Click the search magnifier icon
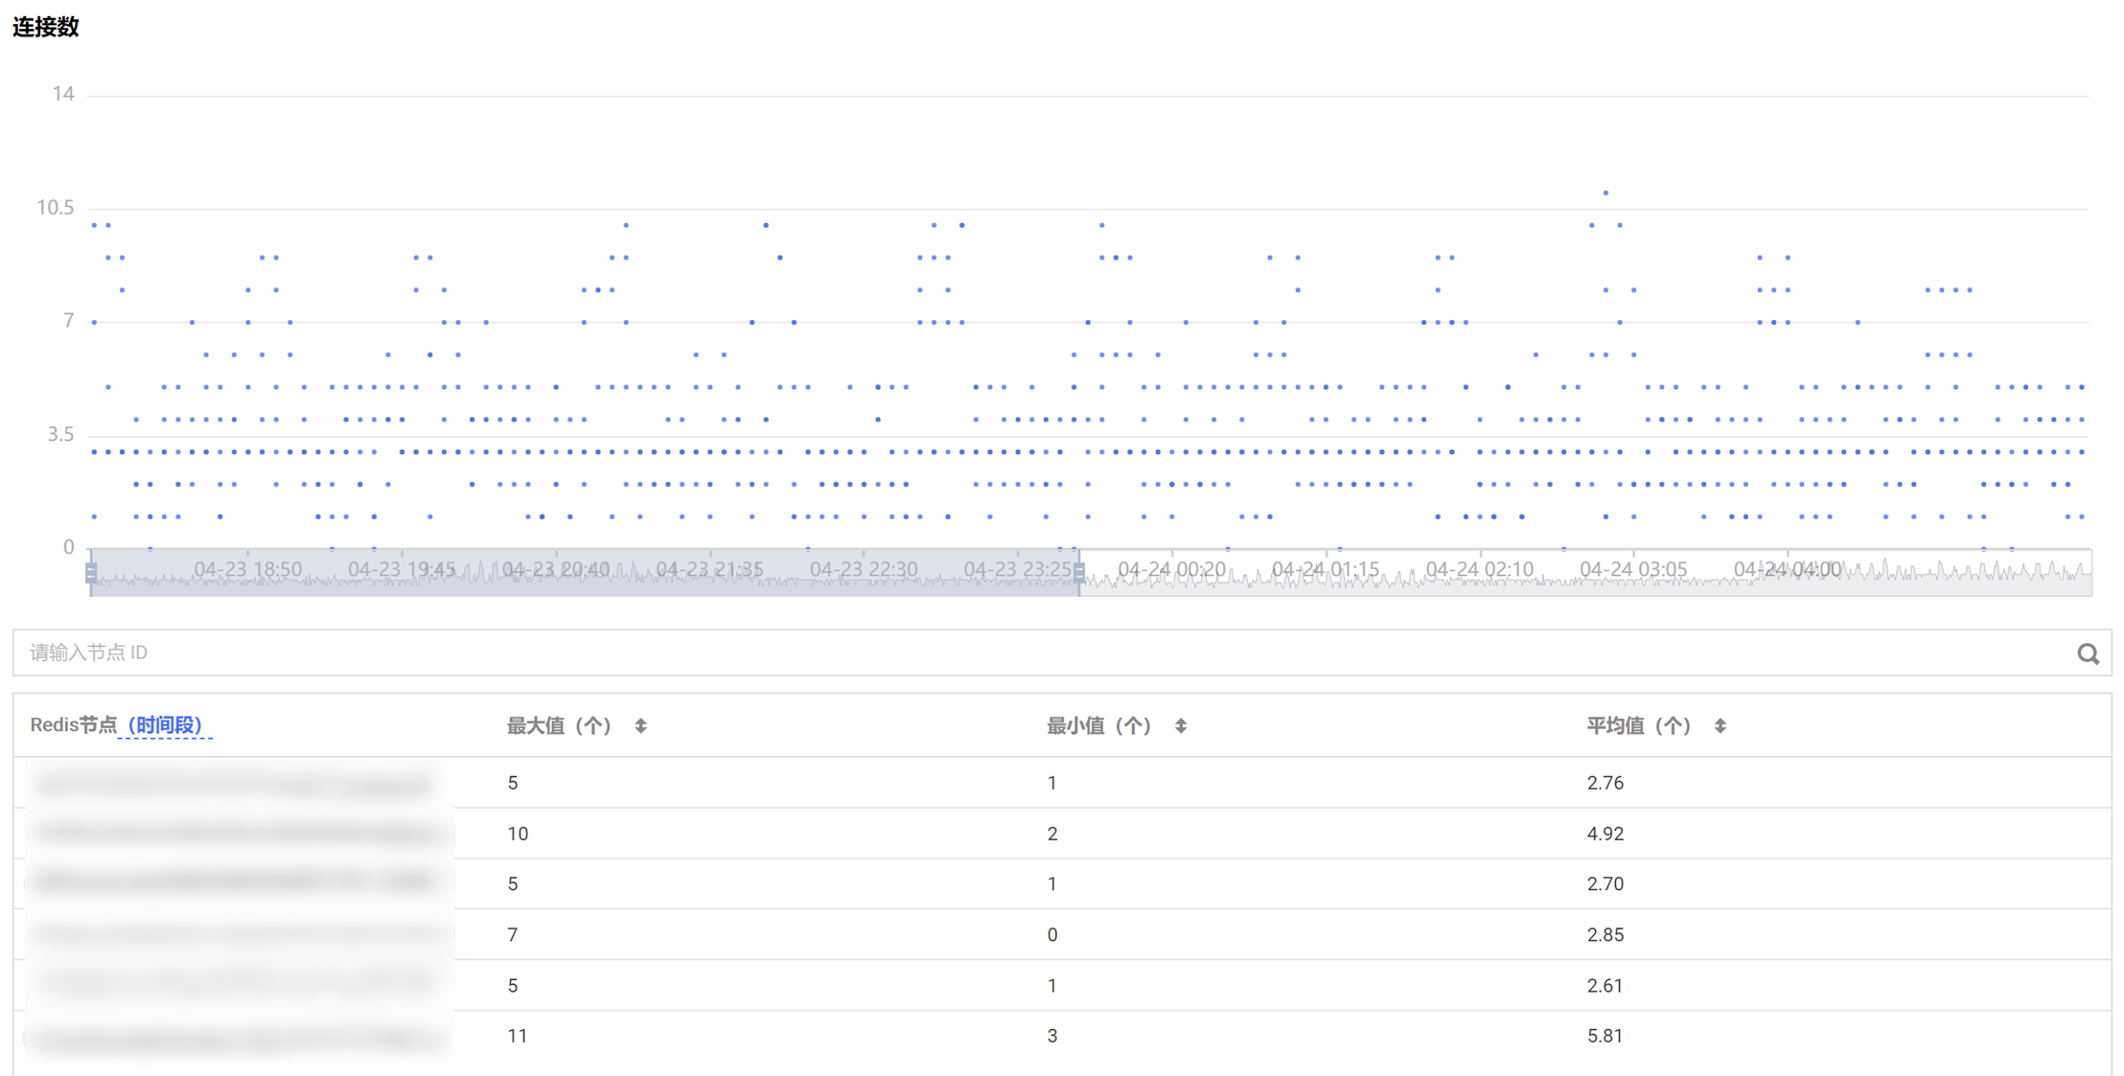This screenshot has height=1076, width=2124. coord(2088,653)
